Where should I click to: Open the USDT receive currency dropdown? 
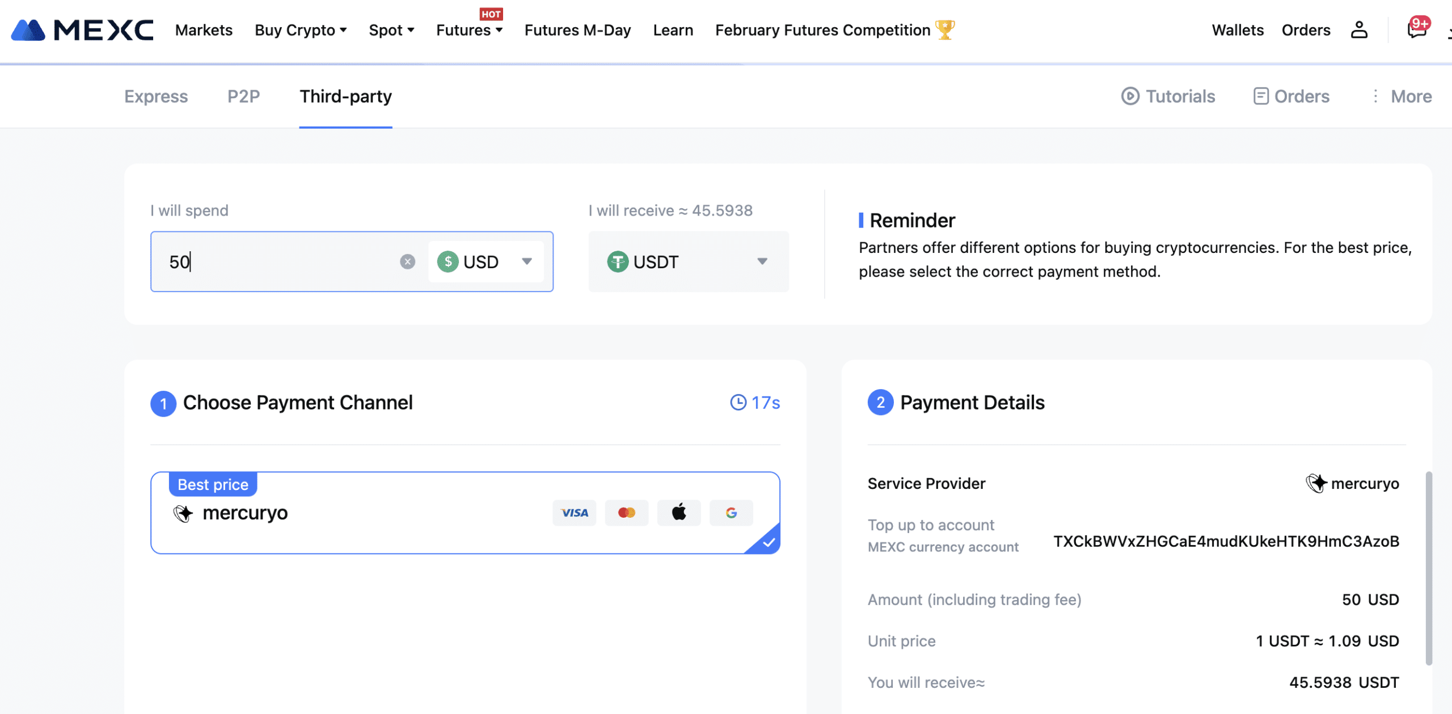pos(689,261)
